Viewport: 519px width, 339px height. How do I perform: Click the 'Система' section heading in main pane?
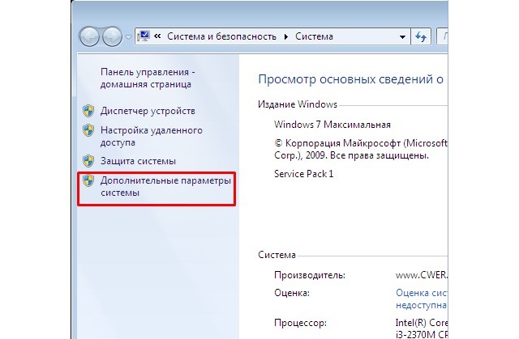(277, 255)
